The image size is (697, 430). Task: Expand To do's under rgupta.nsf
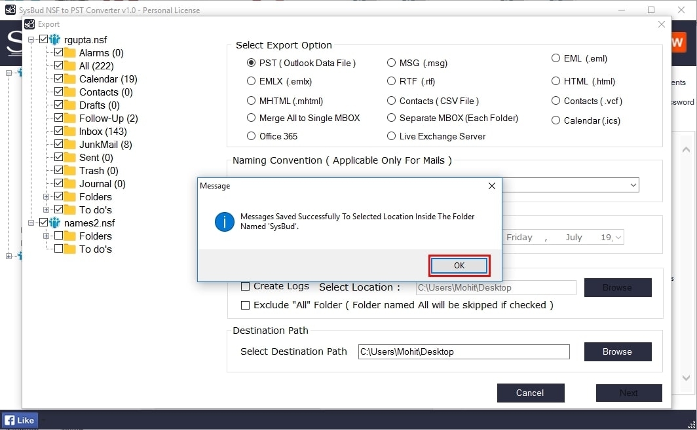pos(46,209)
